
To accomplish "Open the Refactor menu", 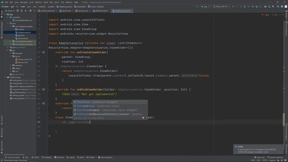I will point(39,2).
